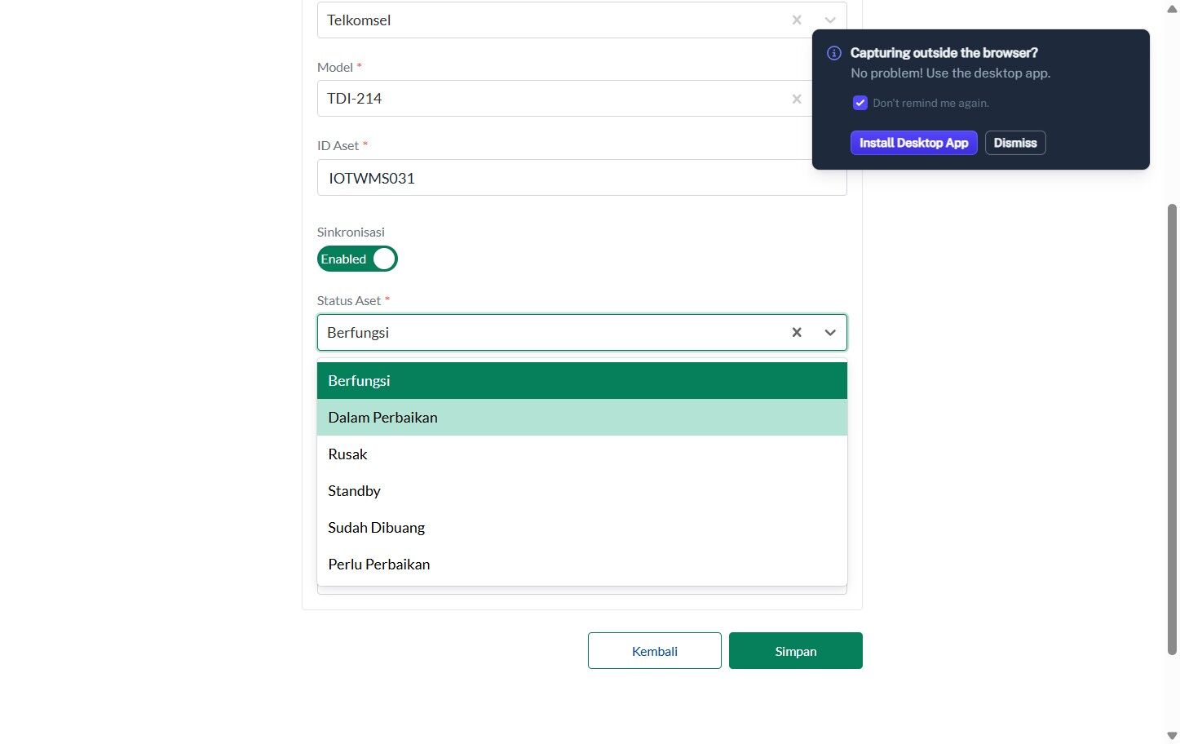This screenshot has height=744, width=1180.
Task: Click the info icon in the capture notification
Action: [x=834, y=53]
